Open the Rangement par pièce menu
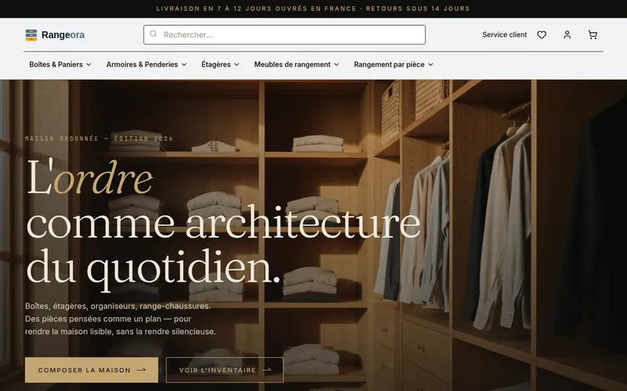The image size is (627, 391). (x=393, y=65)
